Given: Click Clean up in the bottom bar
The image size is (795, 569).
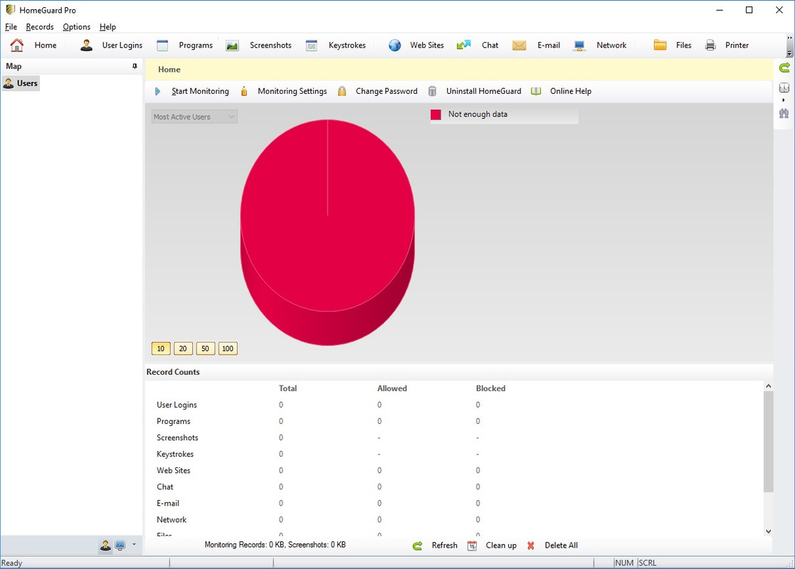Looking at the screenshot, I should pos(492,546).
